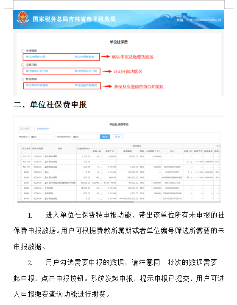237x305 pixels.
Task: Click the 单位编号 column header
Action: 26,148
